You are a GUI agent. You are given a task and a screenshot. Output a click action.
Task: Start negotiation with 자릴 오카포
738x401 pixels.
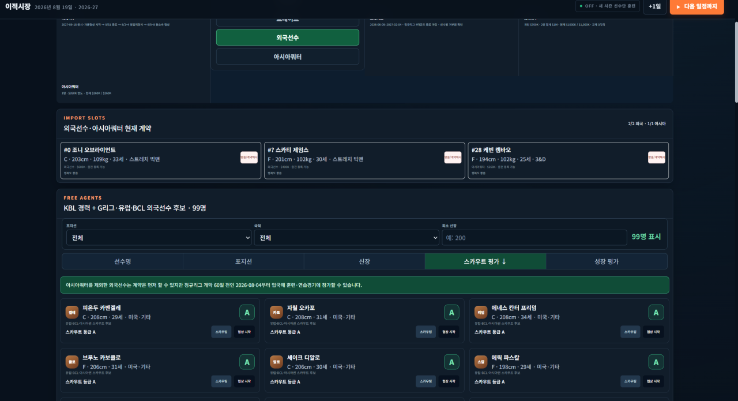click(449, 332)
